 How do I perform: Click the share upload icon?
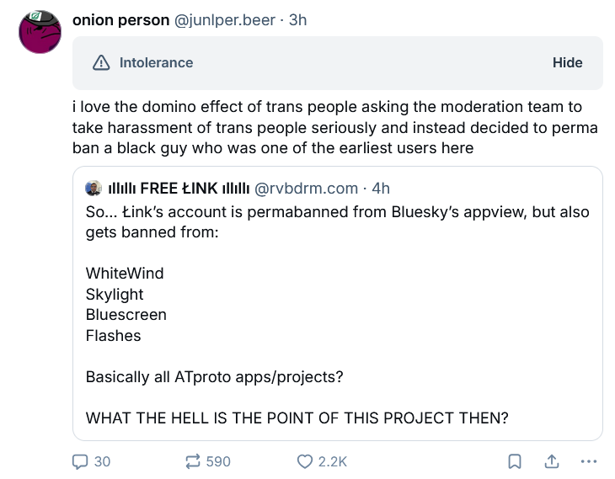(553, 461)
